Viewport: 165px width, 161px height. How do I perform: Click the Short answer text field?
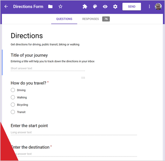click(x=48, y=69)
